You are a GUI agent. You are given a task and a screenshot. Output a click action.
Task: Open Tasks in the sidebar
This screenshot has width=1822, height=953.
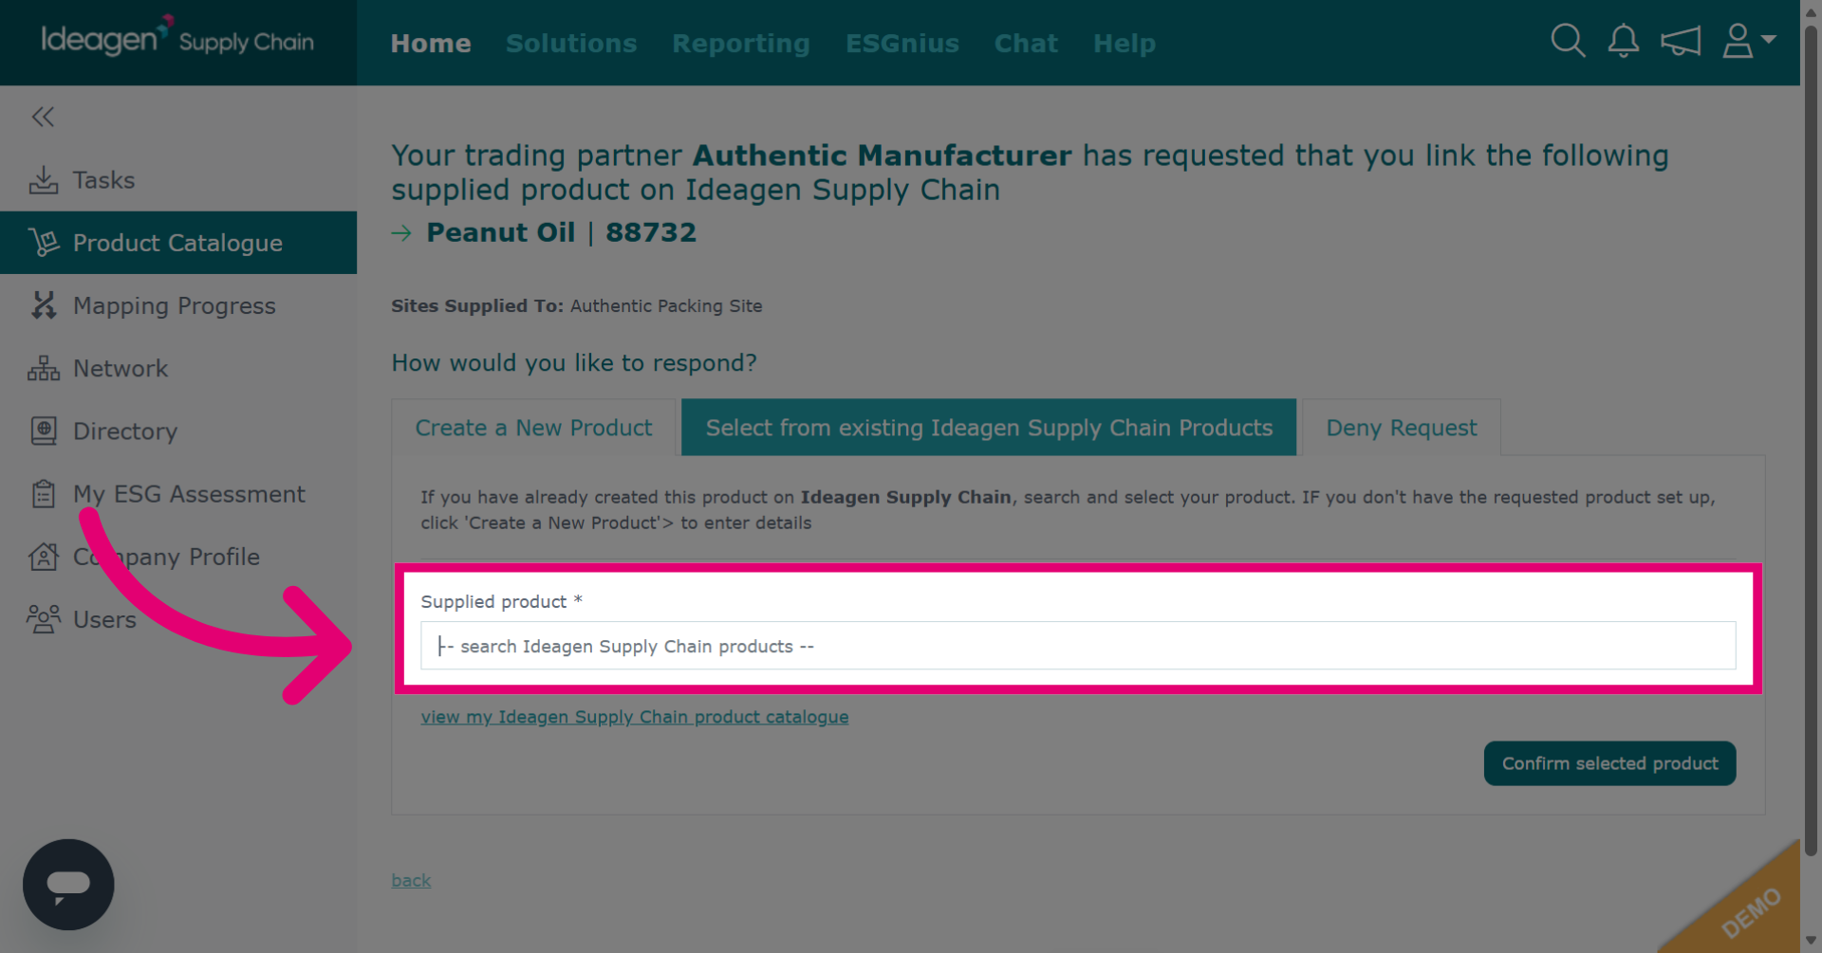pos(178,180)
